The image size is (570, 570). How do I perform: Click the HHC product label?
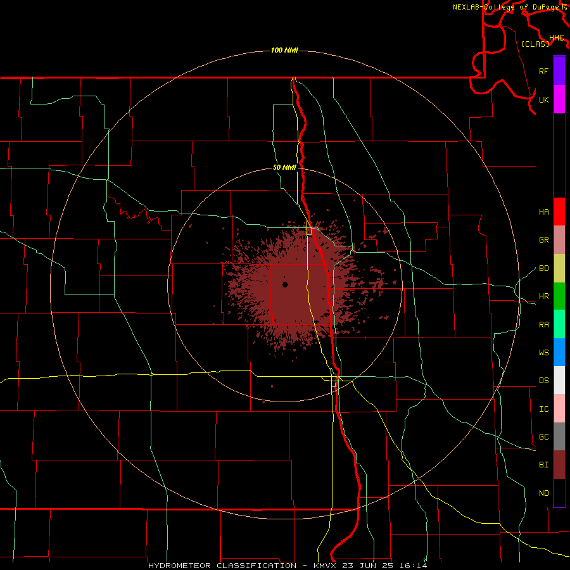[x=556, y=38]
